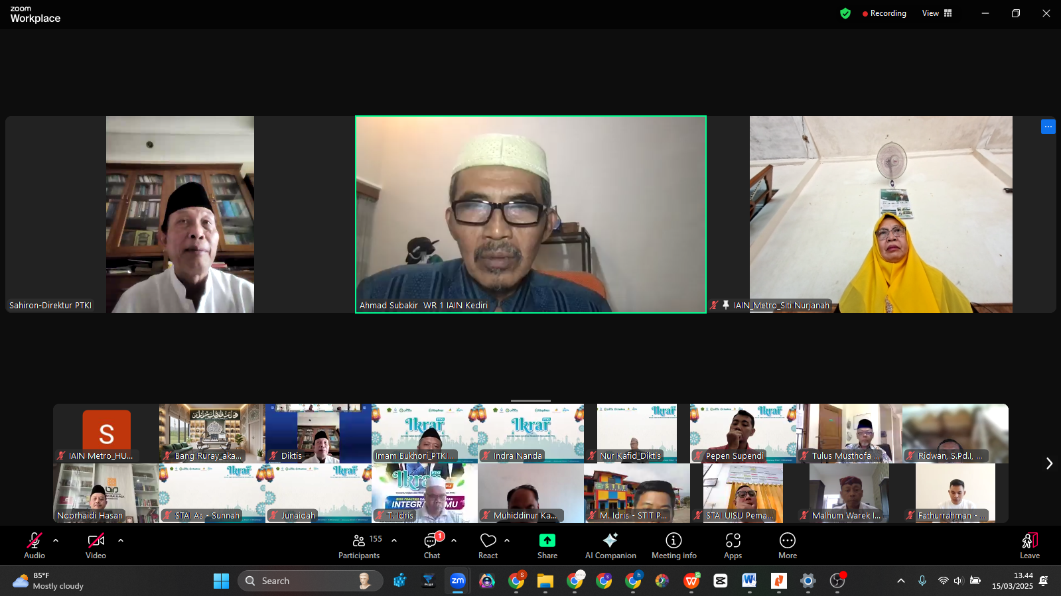Expand video settings arrow next to Video

click(121, 540)
